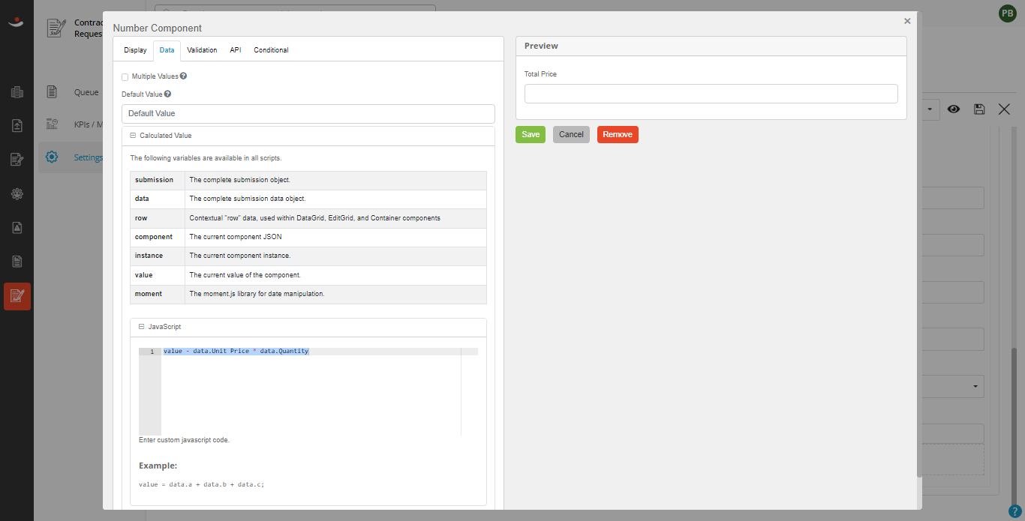Open the PB user avatar

1007,13
